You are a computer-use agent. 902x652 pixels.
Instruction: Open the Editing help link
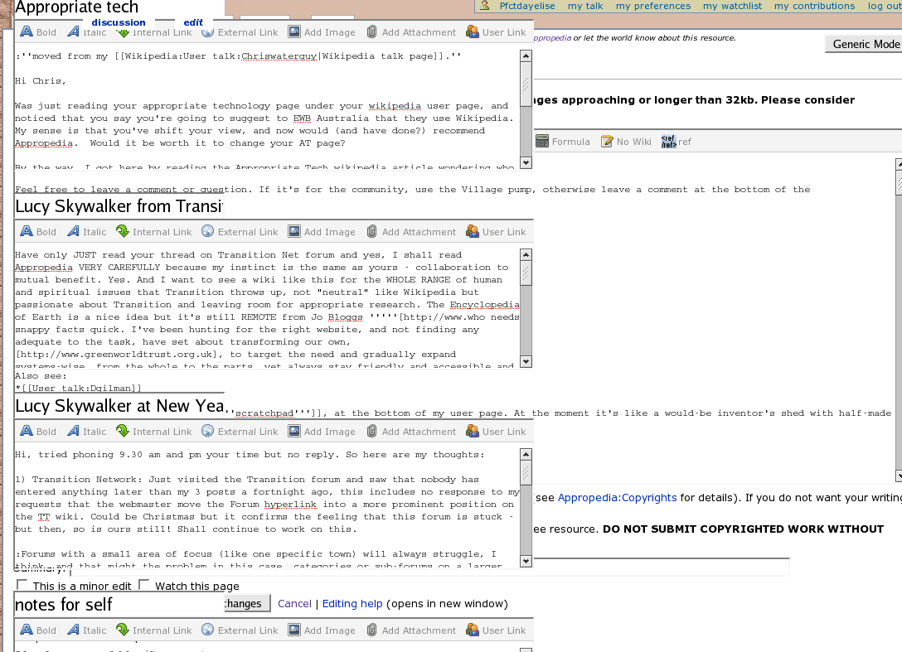pyautogui.click(x=352, y=604)
